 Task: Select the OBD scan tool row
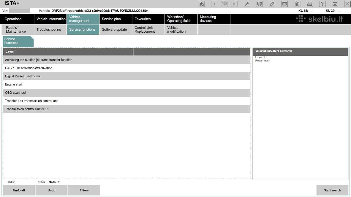click(127, 93)
